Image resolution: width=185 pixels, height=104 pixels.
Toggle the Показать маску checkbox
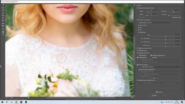[x=138, y=65]
